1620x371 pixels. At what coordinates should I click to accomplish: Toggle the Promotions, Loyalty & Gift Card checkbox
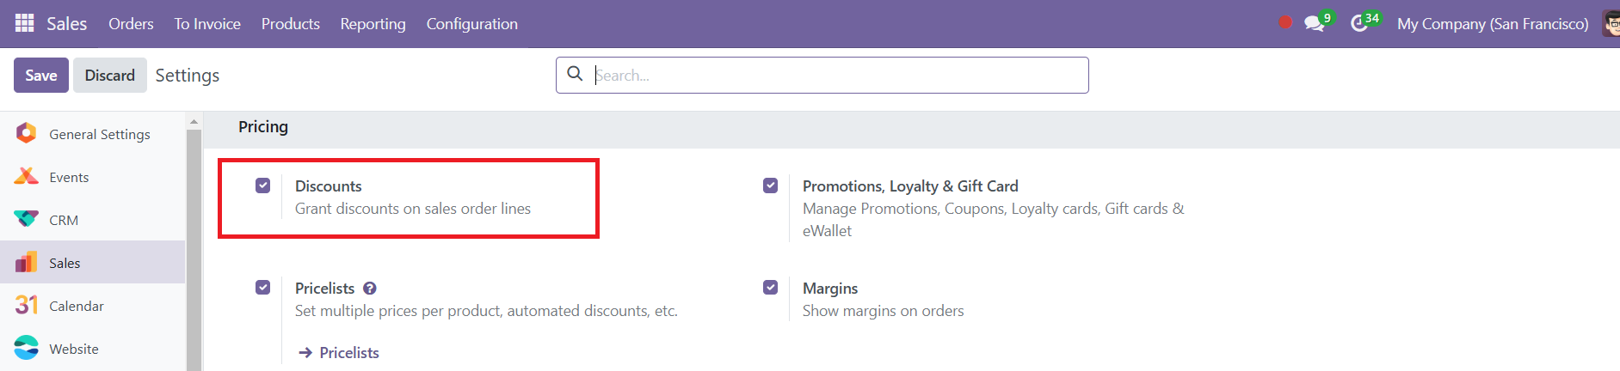point(771,185)
